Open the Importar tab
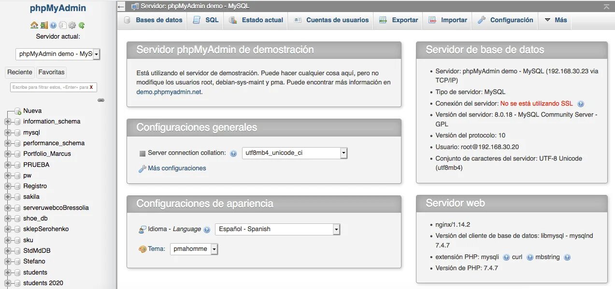Viewport: 615px width, 289px height. coord(447,20)
